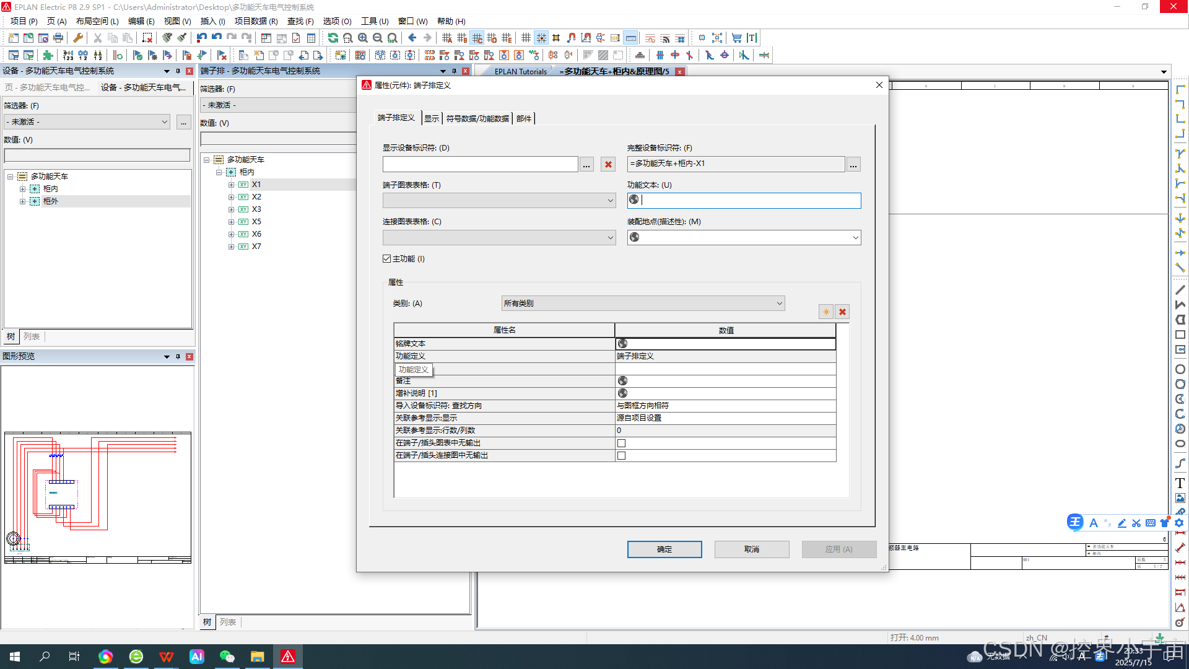
Task: Click the 取消 button
Action: 752,550
